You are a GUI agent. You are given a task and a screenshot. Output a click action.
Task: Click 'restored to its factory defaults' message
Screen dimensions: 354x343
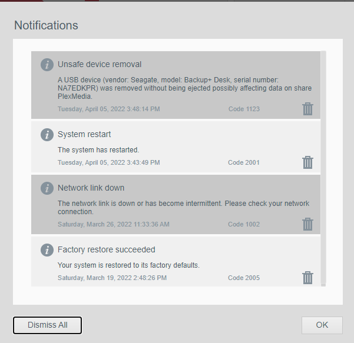click(x=128, y=265)
